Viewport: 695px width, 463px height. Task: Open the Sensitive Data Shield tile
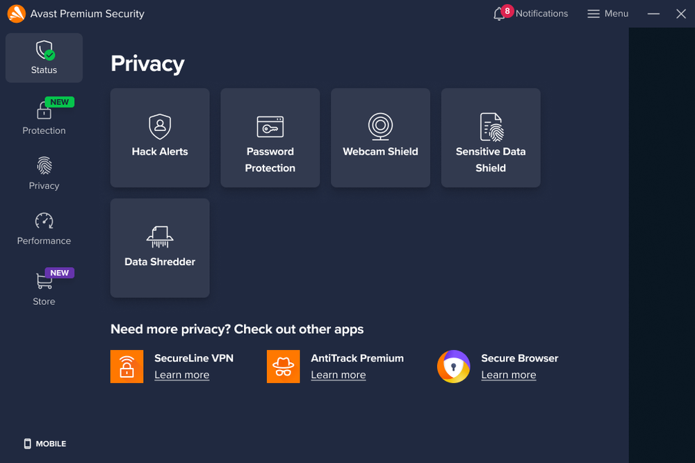coord(491,137)
